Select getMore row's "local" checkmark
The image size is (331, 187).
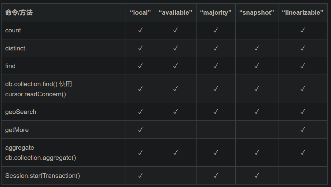140,130
